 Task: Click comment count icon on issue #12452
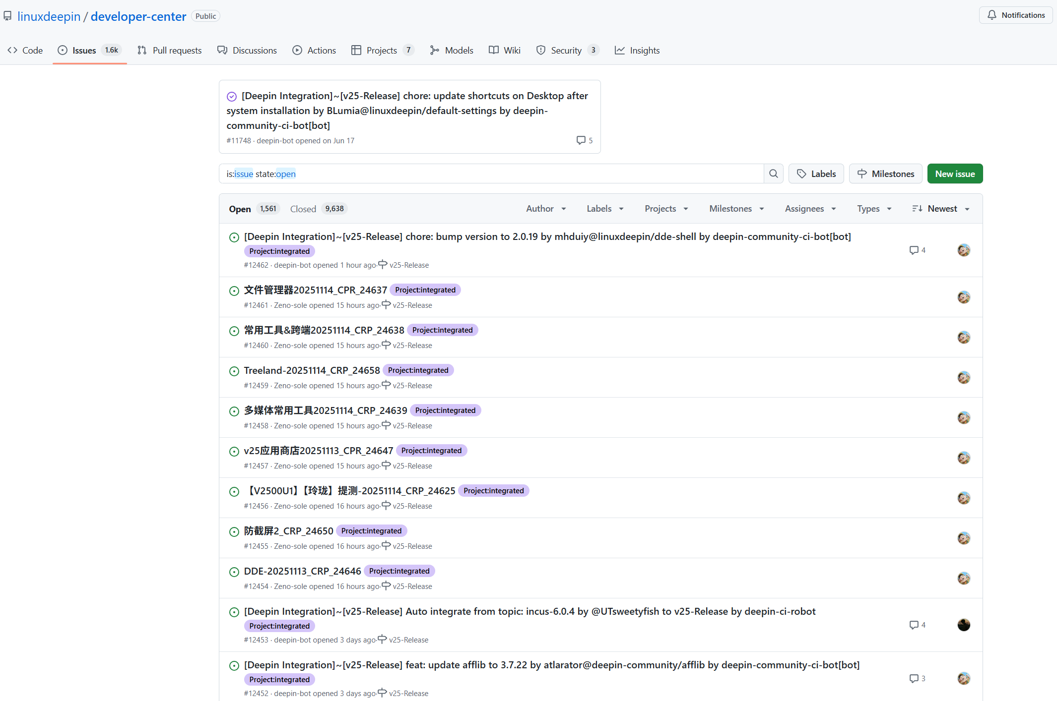[x=914, y=678]
